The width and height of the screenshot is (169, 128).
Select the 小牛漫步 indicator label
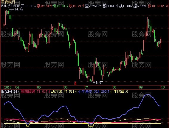[x=85, y=91]
